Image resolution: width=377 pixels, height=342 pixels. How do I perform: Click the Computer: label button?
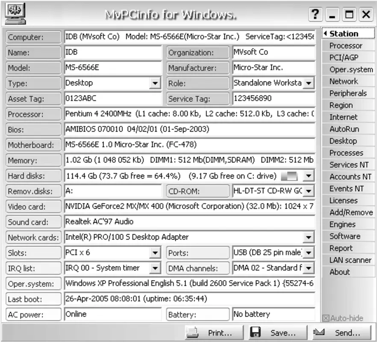[33, 37]
